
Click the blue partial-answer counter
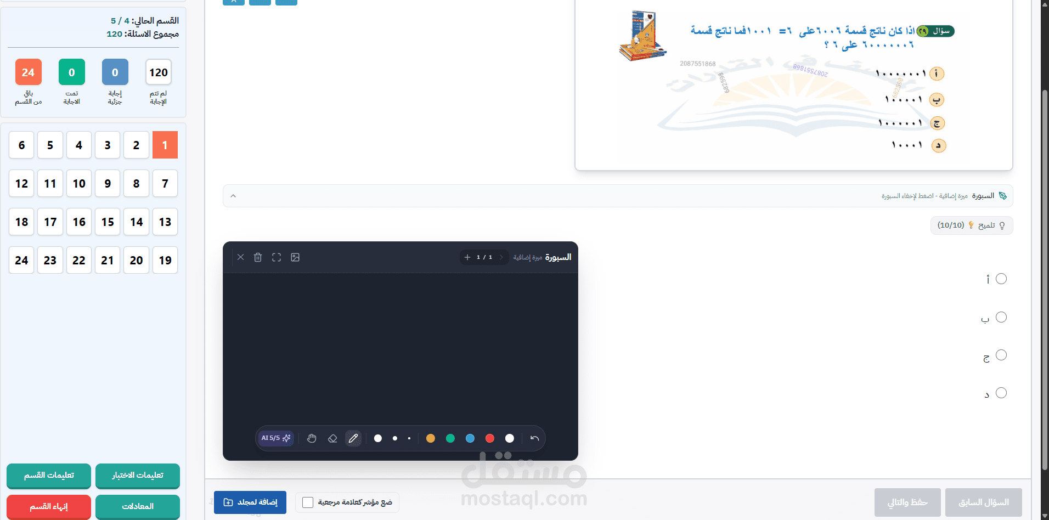tap(115, 72)
